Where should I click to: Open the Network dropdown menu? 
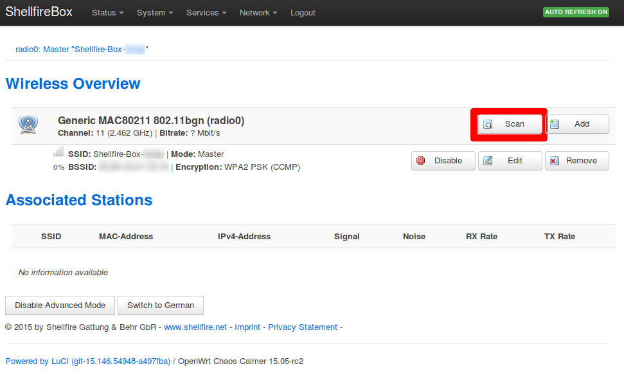click(x=258, y=13)
